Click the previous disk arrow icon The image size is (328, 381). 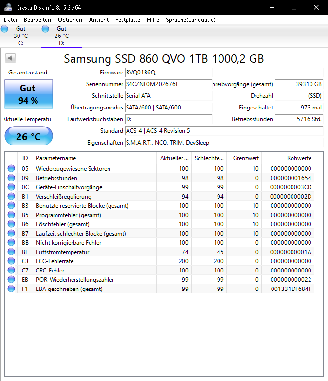[x=10, y=58]
